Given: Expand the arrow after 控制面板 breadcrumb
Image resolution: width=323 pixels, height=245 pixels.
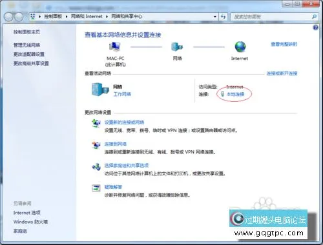Looking at the screenshot, I should [x=67, y=17].
